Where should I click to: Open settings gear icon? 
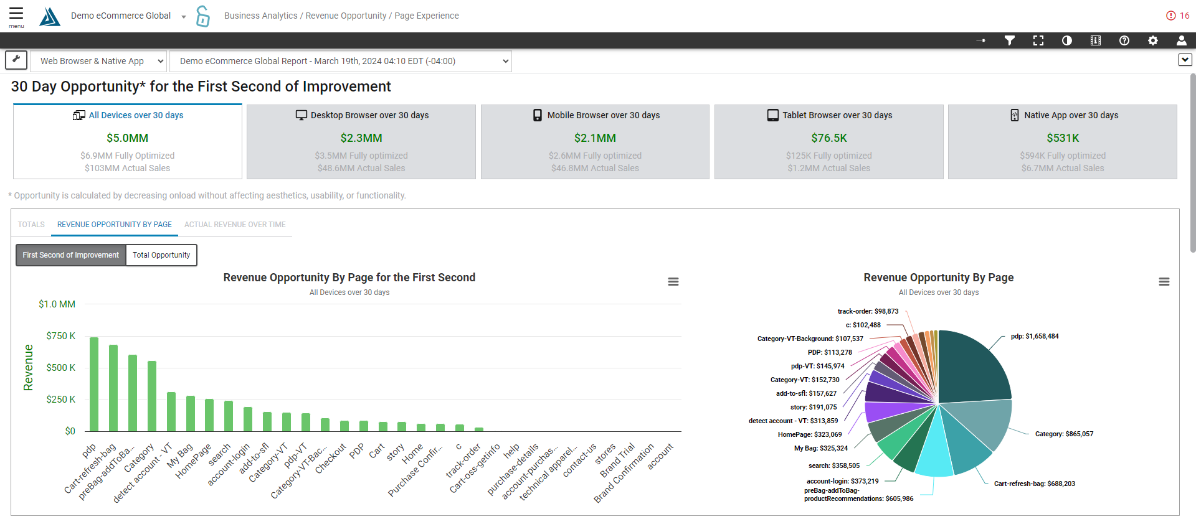point(1153,40)
